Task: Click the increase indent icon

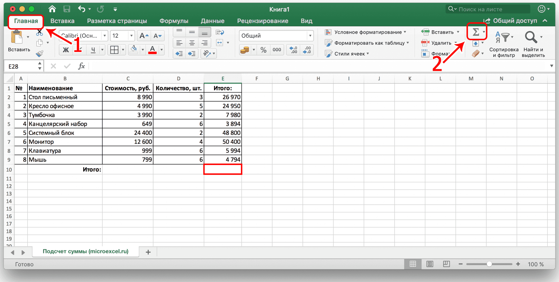Action: click(x=192, y=54)
